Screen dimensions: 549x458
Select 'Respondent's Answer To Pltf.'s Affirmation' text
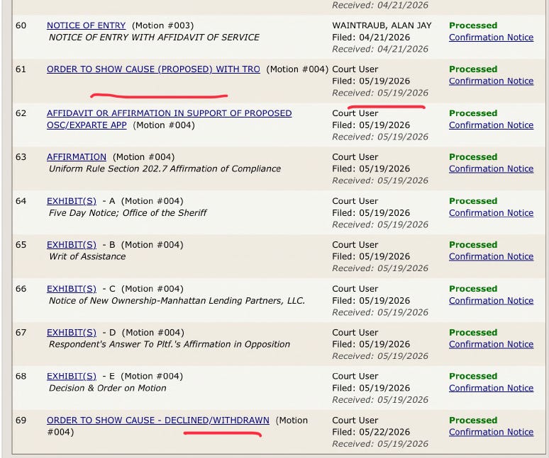click(170, 344)
